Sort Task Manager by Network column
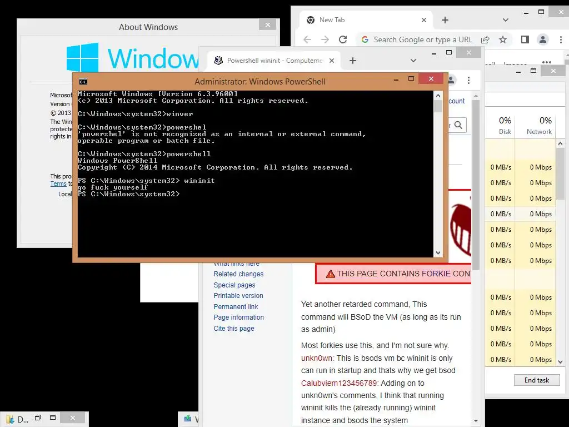This screenshot has height=427, width=569. (x=539, y=125)
